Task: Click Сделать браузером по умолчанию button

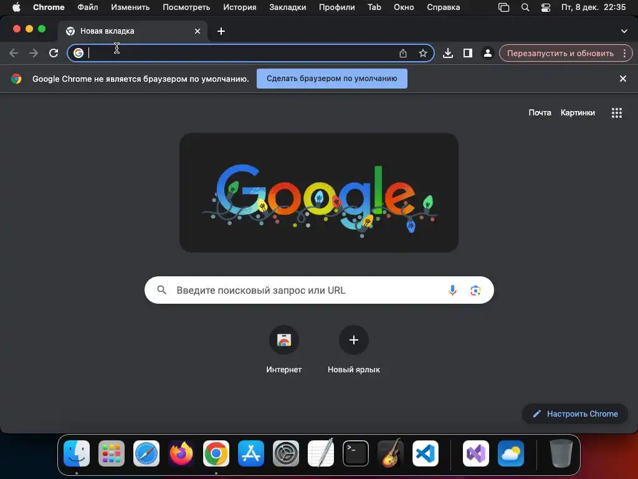Action: click(331, 79)
